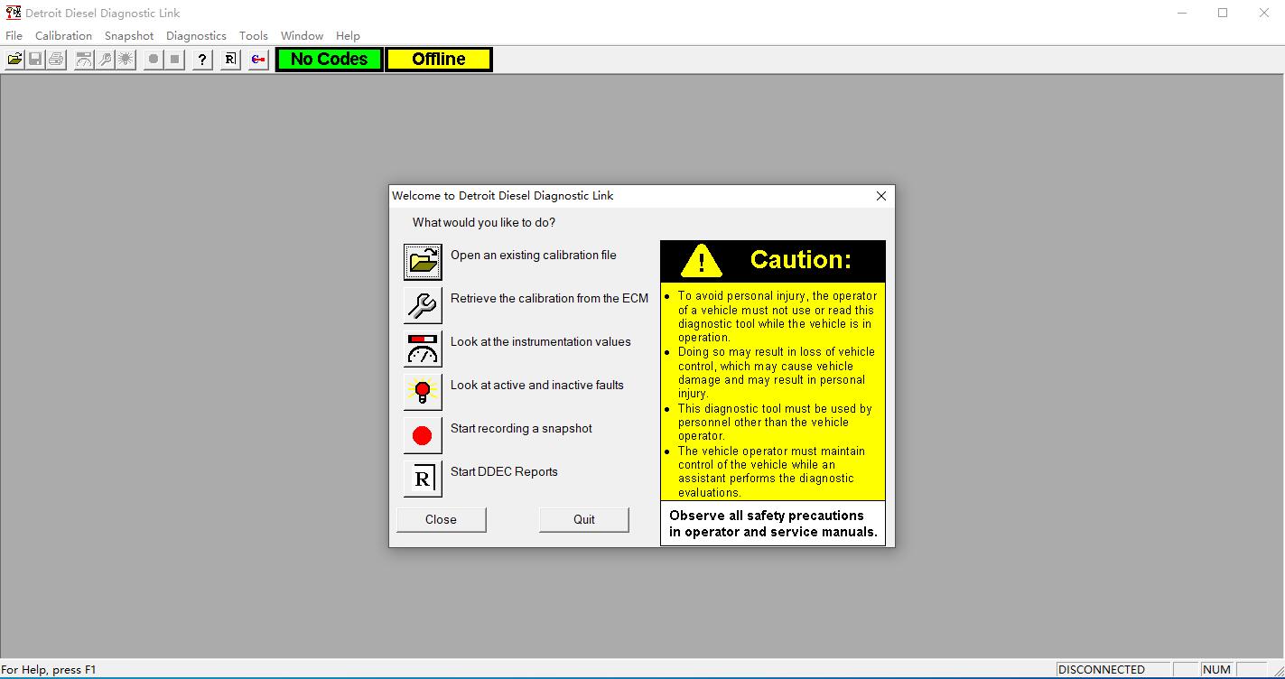This screenshot has width=1285, height=679.
Task: Click the connect to ECM toolbar icon
Action: 258,60
